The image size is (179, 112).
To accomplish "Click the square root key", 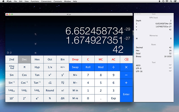I will [x=50, y=83].
